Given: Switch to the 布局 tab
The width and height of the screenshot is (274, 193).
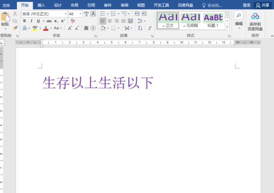Looking at the screenshot, I should 74,5.
